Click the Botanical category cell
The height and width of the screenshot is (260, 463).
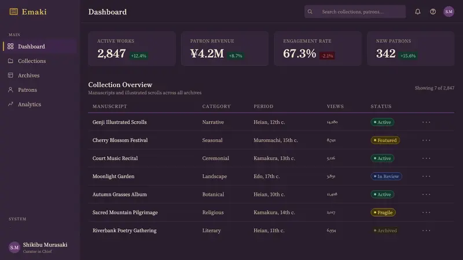(213, 194)
